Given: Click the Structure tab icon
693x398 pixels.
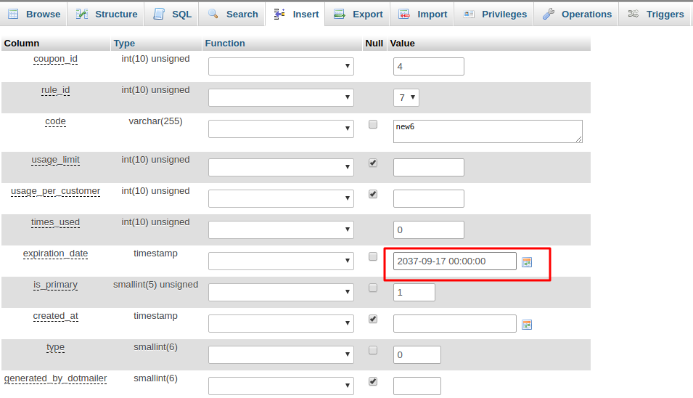Looking at the screenshot, I should click(82, 14).
